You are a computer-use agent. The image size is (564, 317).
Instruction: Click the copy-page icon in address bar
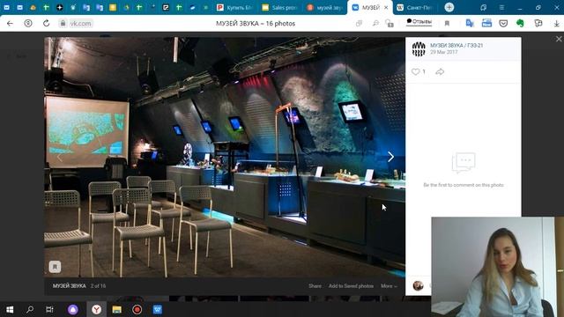point(359,24)
